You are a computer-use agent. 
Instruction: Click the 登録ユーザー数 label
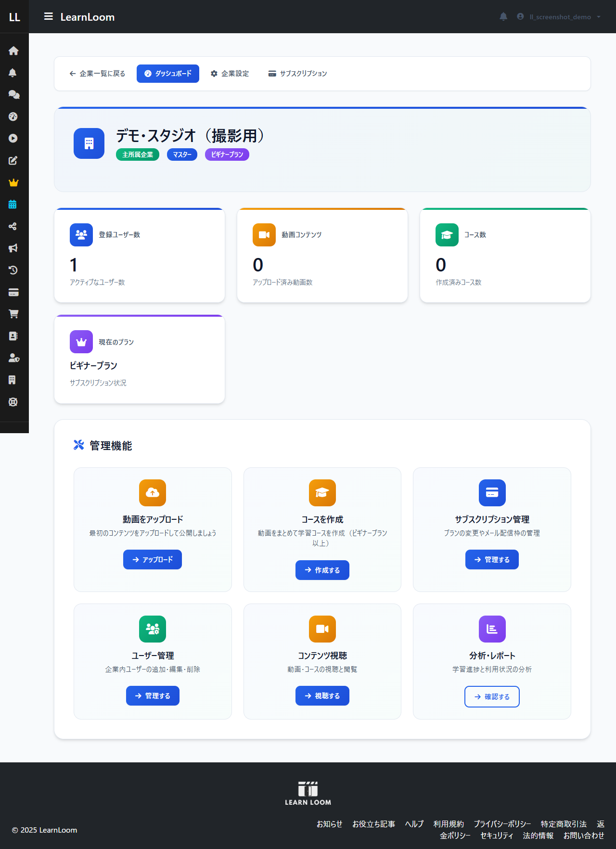pyautogui.click(x=119, y=235)
